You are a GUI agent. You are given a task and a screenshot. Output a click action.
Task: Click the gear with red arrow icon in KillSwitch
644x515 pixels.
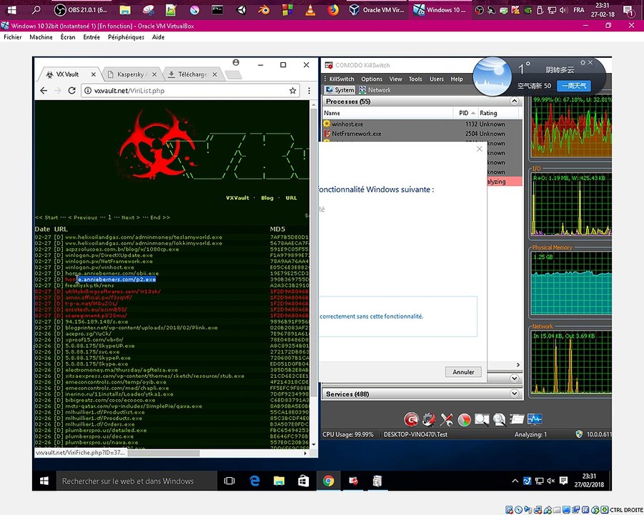[x=429, y=419]
